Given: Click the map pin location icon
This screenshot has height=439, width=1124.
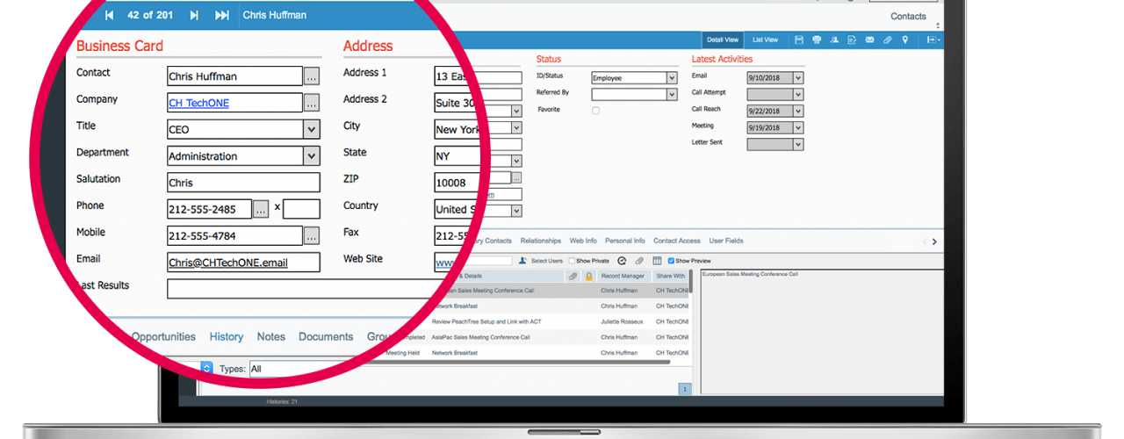Looking at the screenshot, I should (x=905, y=40).
